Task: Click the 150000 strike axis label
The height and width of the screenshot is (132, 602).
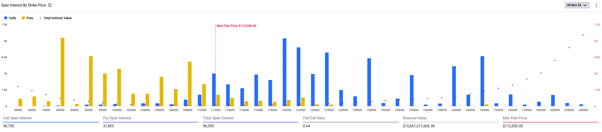Action: pyautogui.click(x=484, y=110)
